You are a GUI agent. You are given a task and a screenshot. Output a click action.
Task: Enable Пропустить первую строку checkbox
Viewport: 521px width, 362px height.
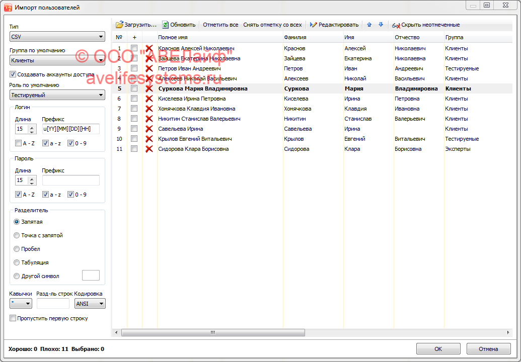click(13, 318)
